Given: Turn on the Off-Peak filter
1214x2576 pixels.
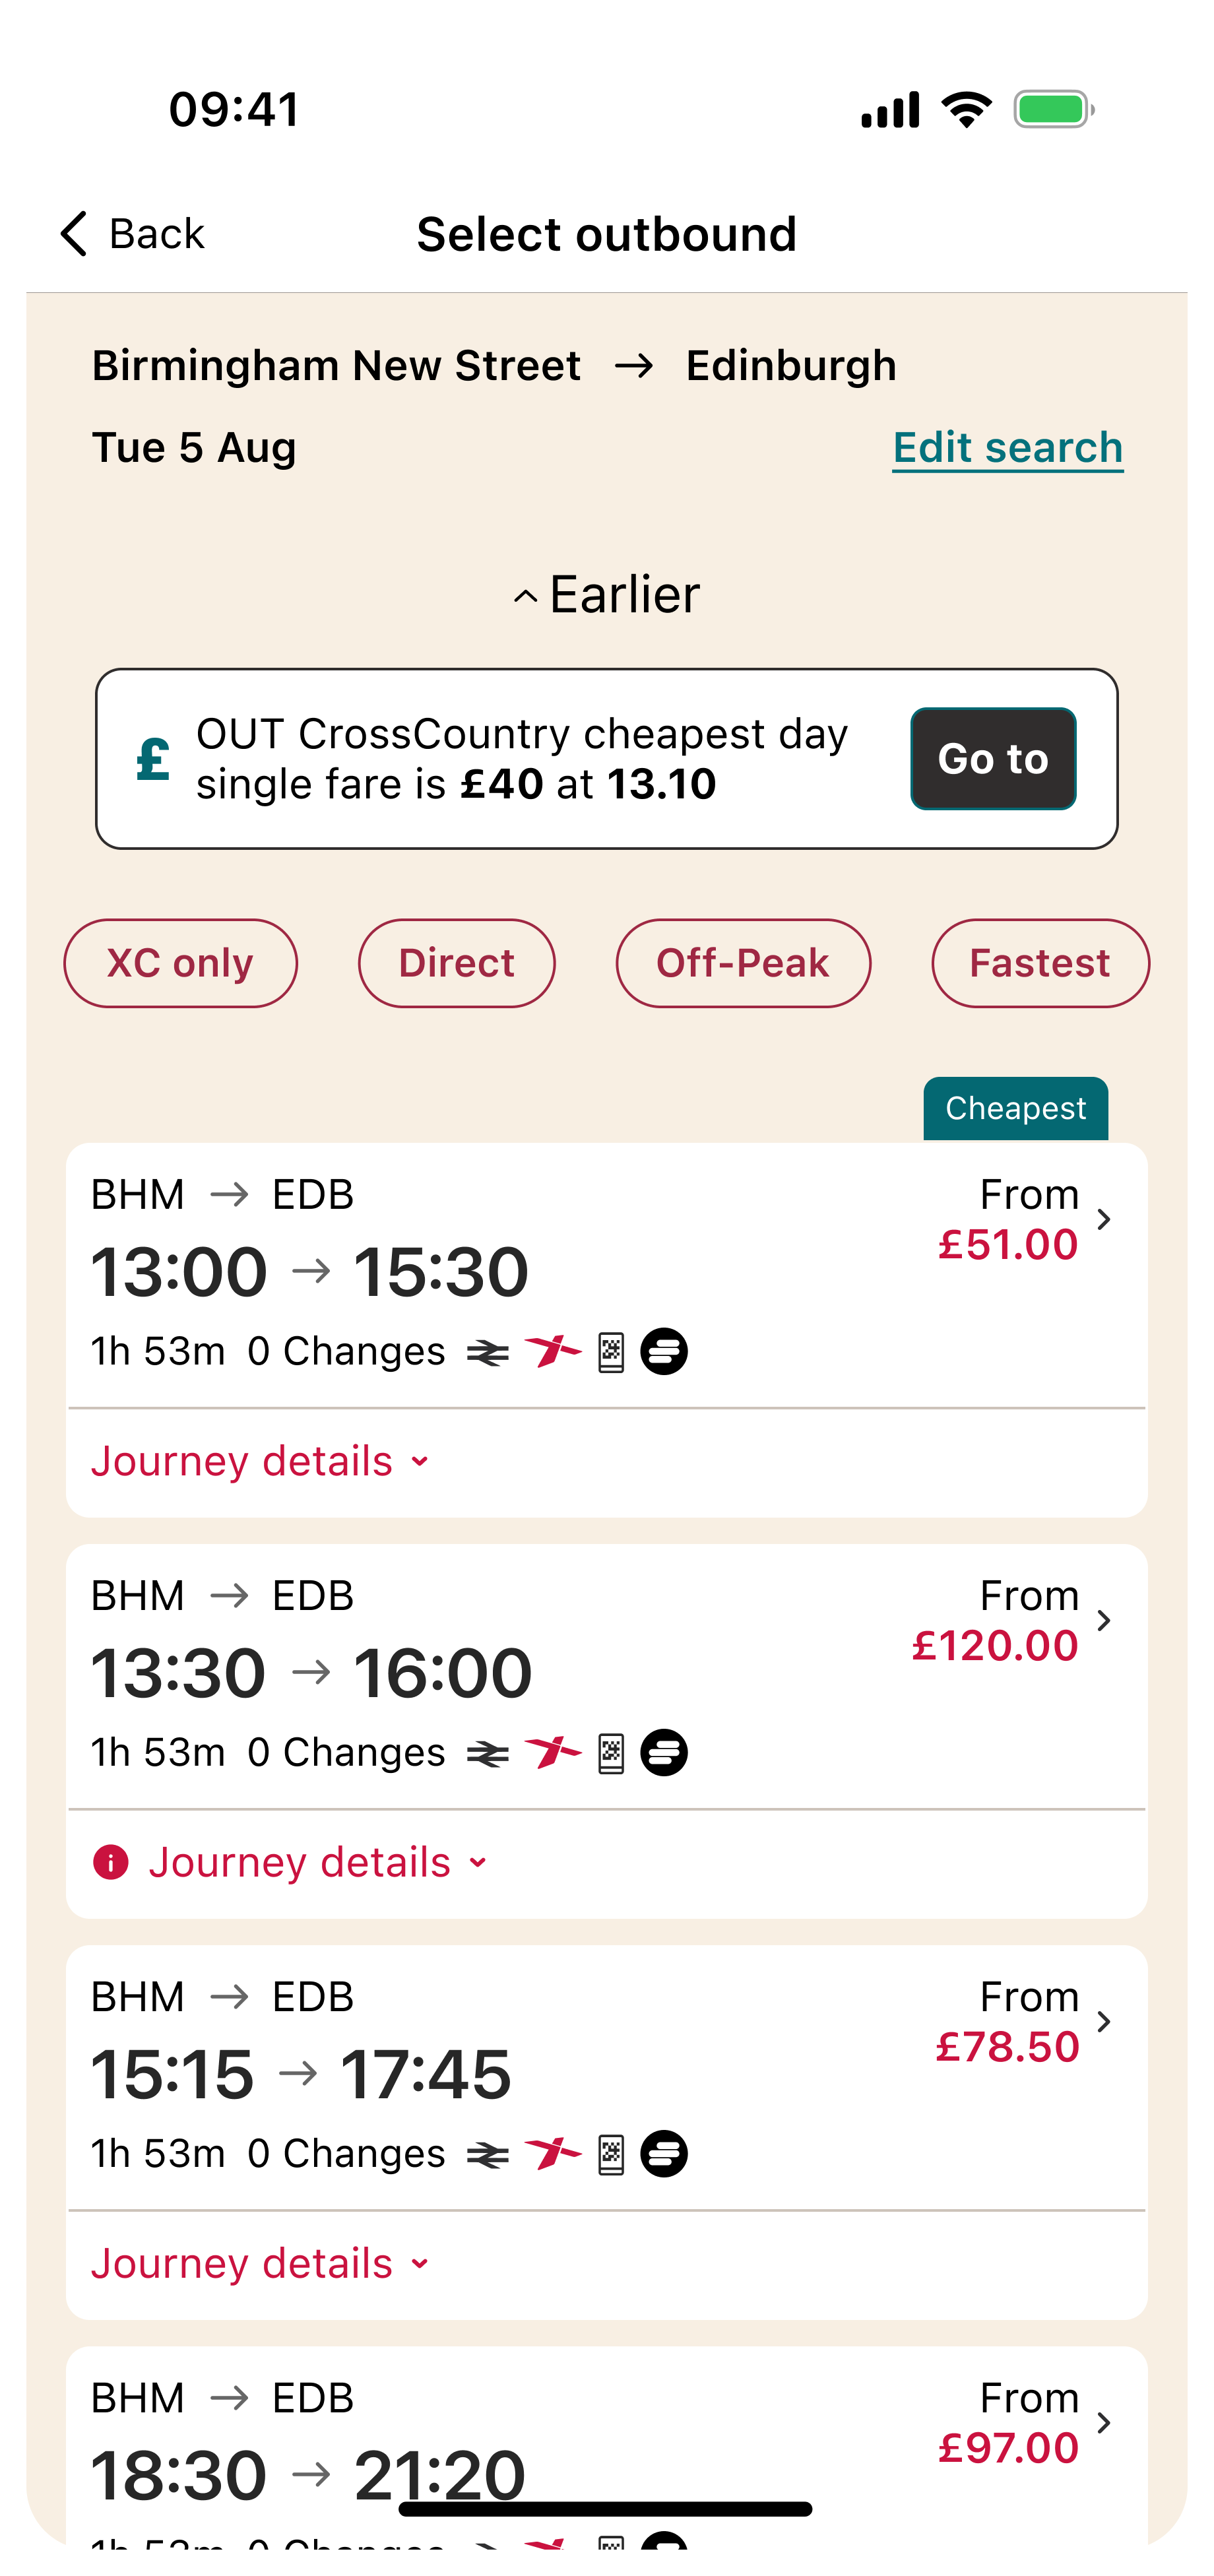Looking at the screenshot, I should 743,963.
